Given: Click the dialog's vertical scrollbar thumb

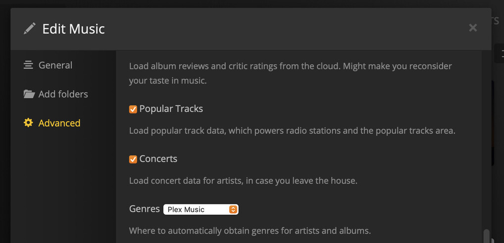Looking at the screenshot, I should (x=486, y=236).
